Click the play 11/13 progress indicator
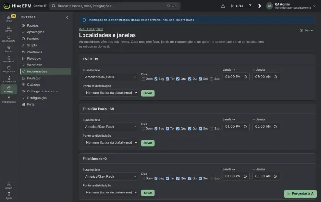321x202 pixels. point(237,6)
